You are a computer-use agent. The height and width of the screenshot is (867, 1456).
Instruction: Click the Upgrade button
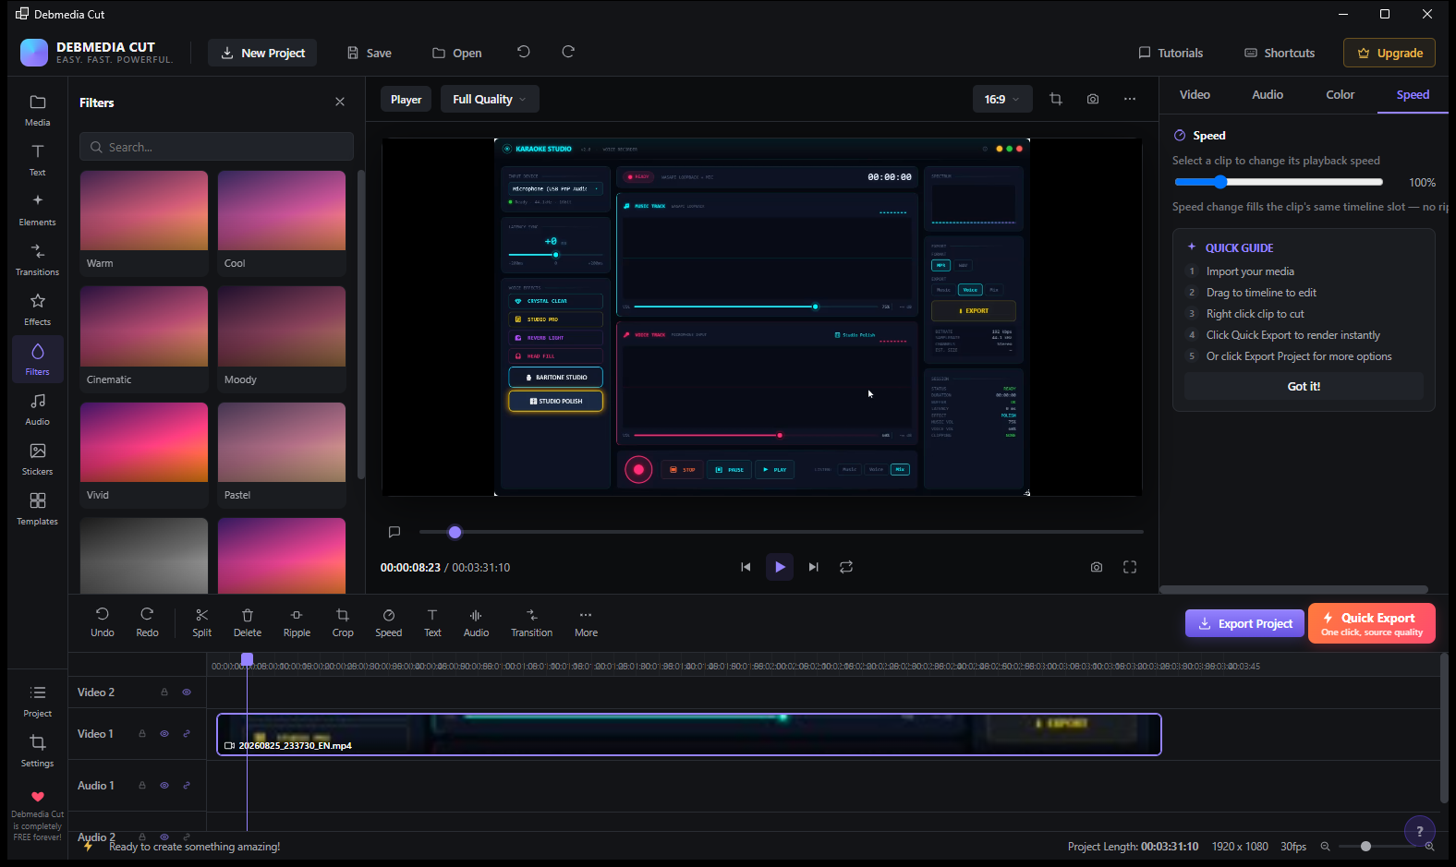(1389, 53)
